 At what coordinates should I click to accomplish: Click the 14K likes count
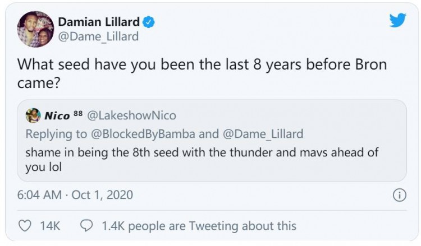(x=51, y=226)
